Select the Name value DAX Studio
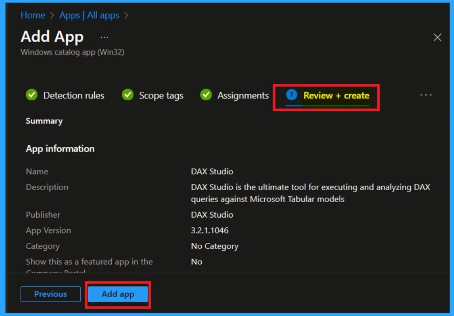The height and width of the screenshot is (316, 454). click(x=212, y=172)
